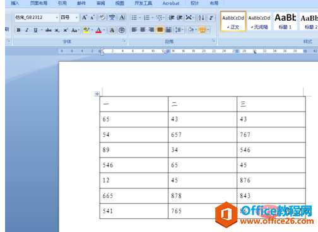This screenshot has width=318, height=232.
Task: Click table cell containing 876
Action: point(271,180)
